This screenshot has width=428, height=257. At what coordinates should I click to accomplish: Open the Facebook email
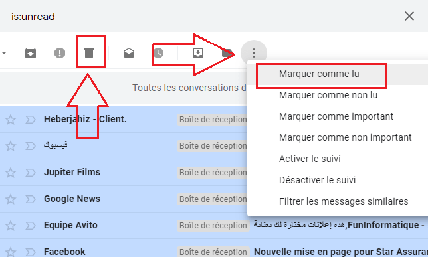tap(64, 252)
